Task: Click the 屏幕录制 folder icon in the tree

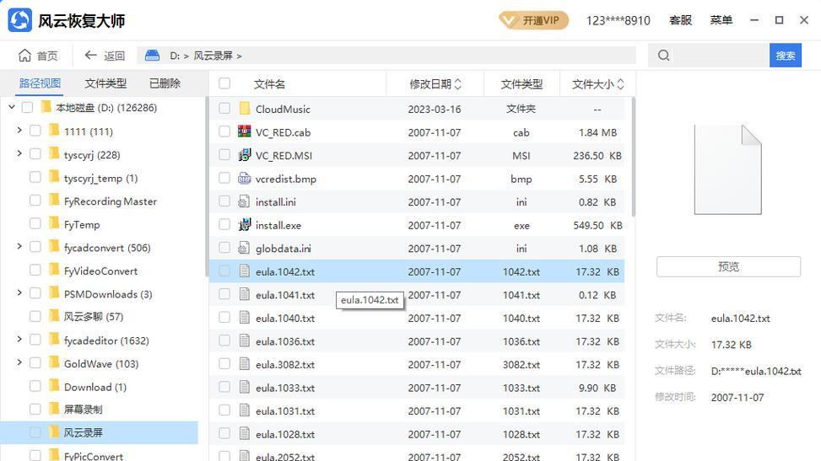Action: click(x=54, y=409)
